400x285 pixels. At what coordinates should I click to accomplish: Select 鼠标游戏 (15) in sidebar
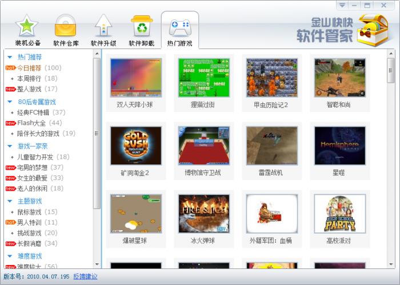click(37, 212)
